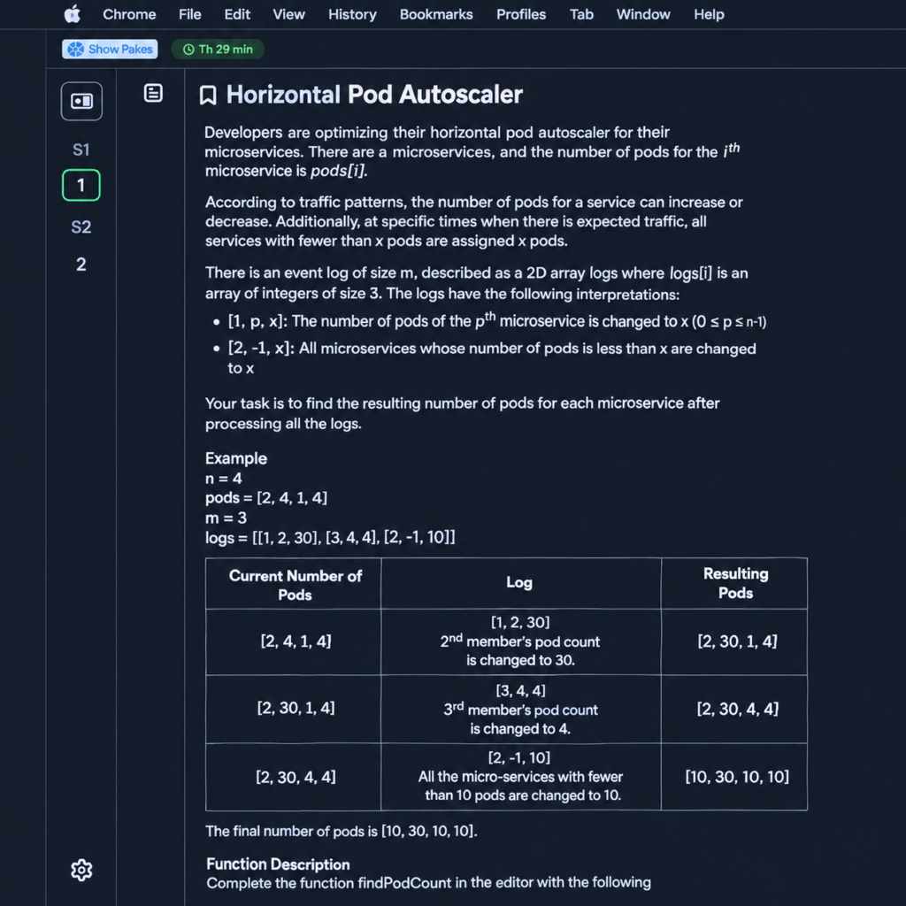The height and width of the screenshot is (906, 906).
Task: Click the 'm = 3' line
Action: [x=226, y=518]
